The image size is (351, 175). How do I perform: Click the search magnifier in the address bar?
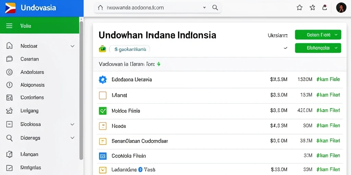click(x=215, y=8)
